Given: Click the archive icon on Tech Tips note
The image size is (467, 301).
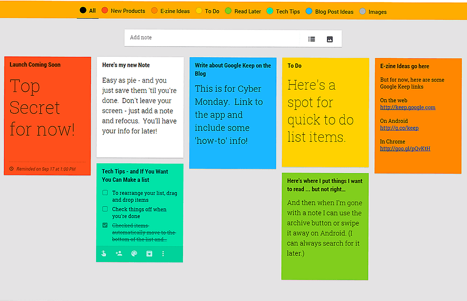Looking at the screenshot, I should [149, 254].
